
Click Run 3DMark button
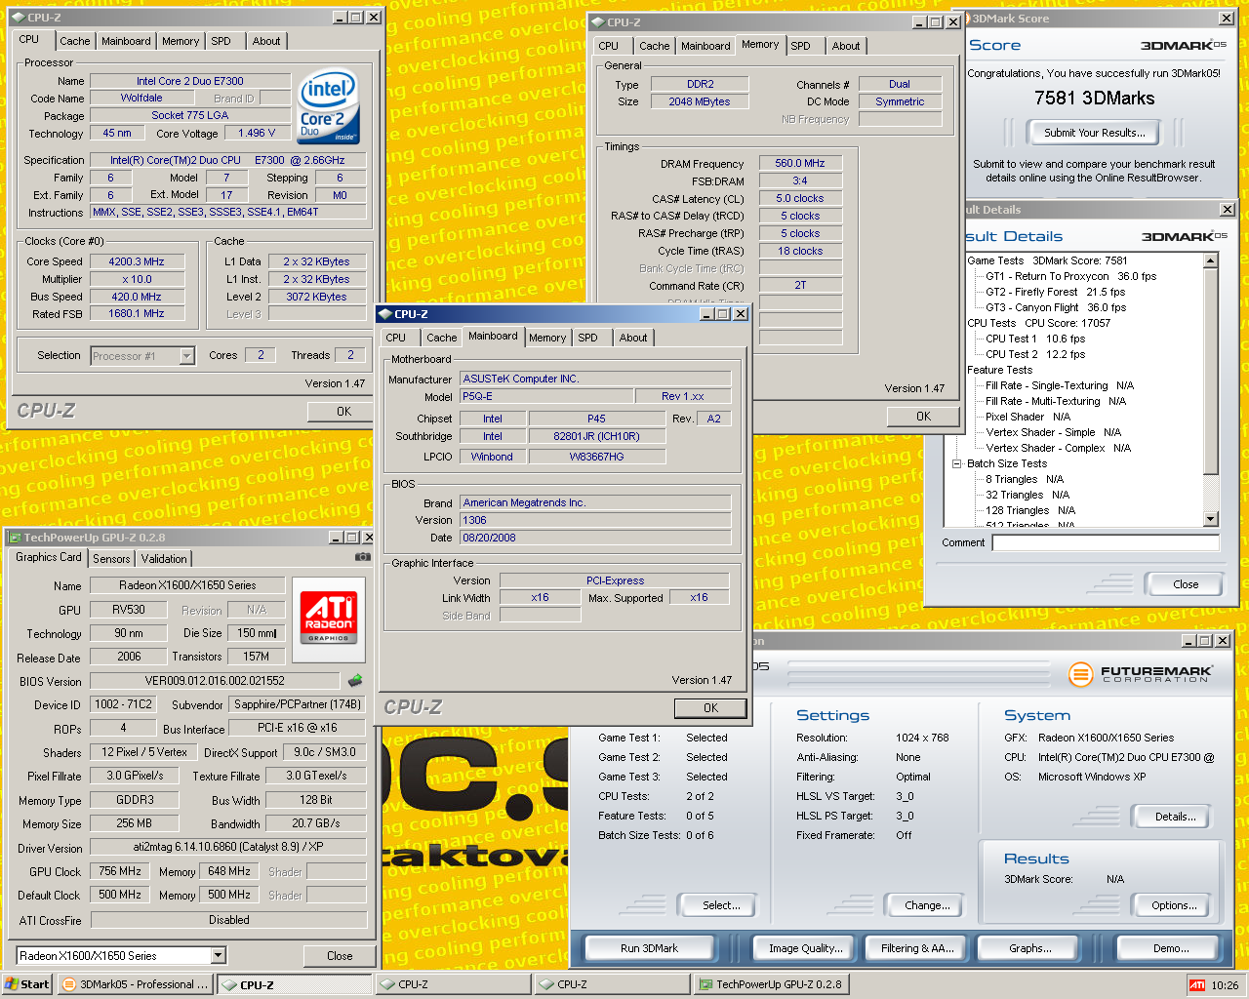pos(649,948)
